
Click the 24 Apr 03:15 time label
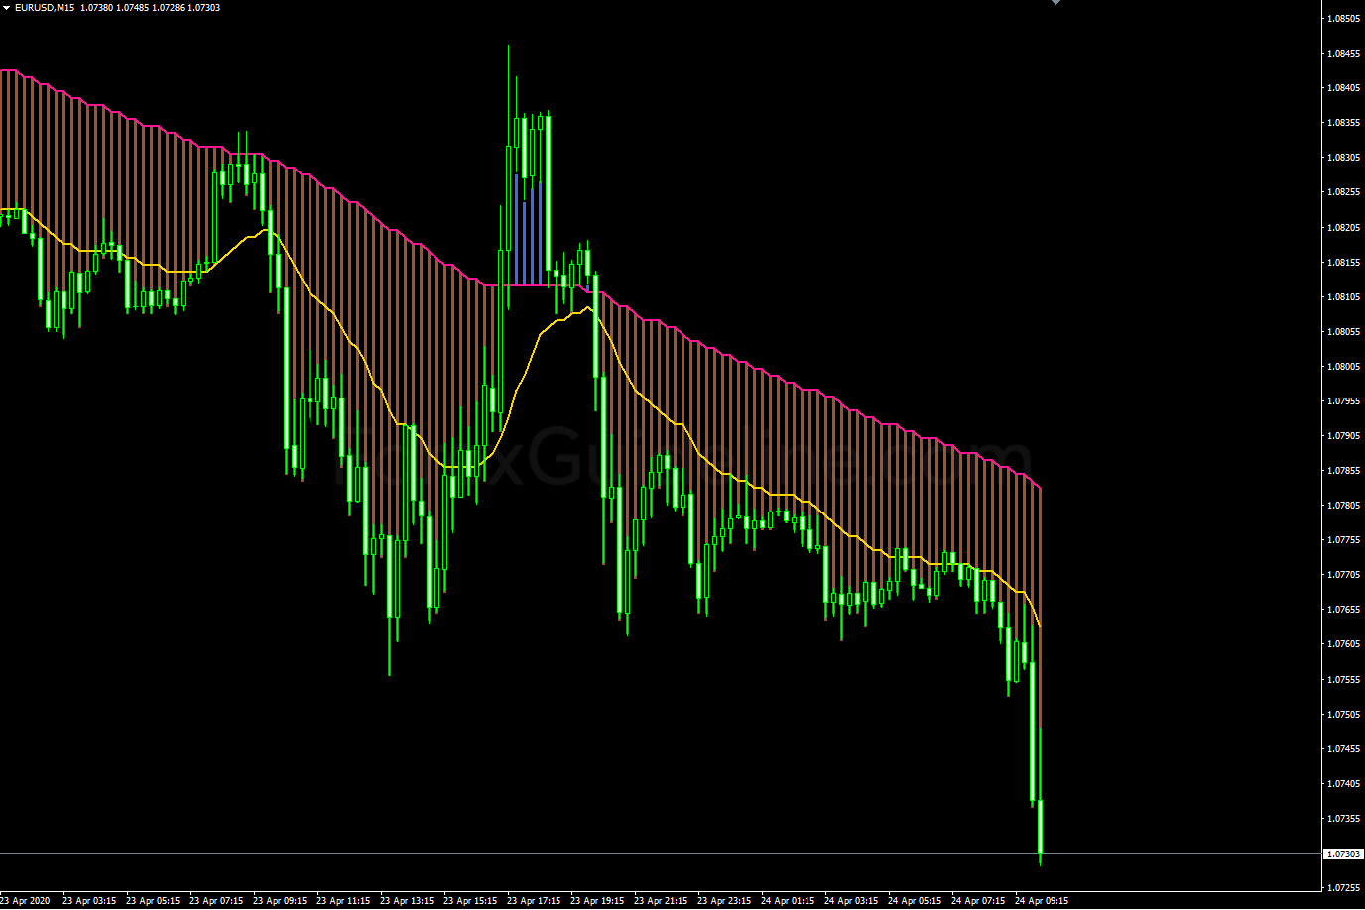(851, 901)
